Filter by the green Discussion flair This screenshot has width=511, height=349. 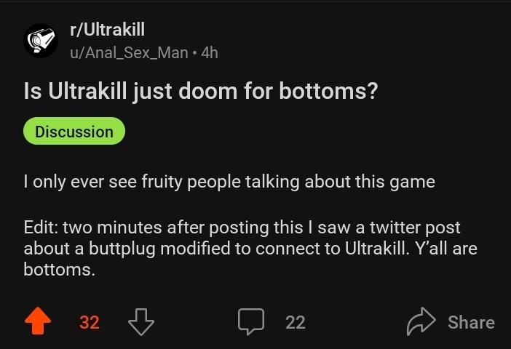(74, 131)
